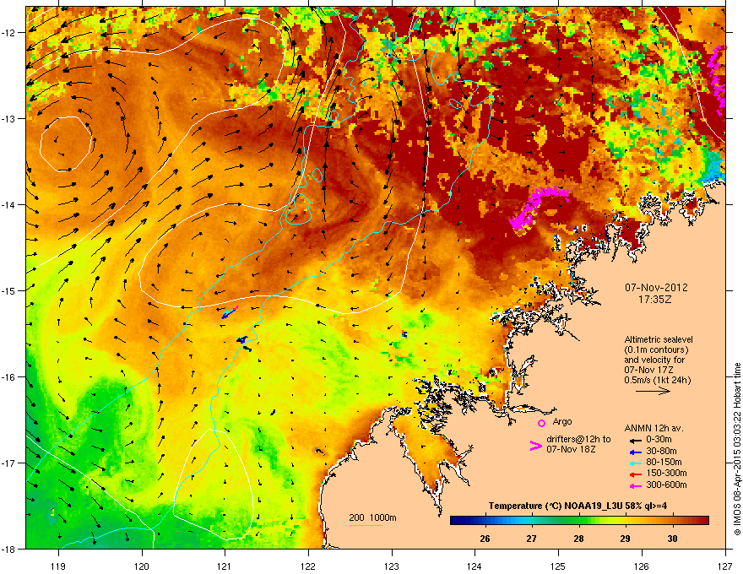Click the '29' colorbar tick label
This screenshot has width=743, height=574.
pos(626,539)
